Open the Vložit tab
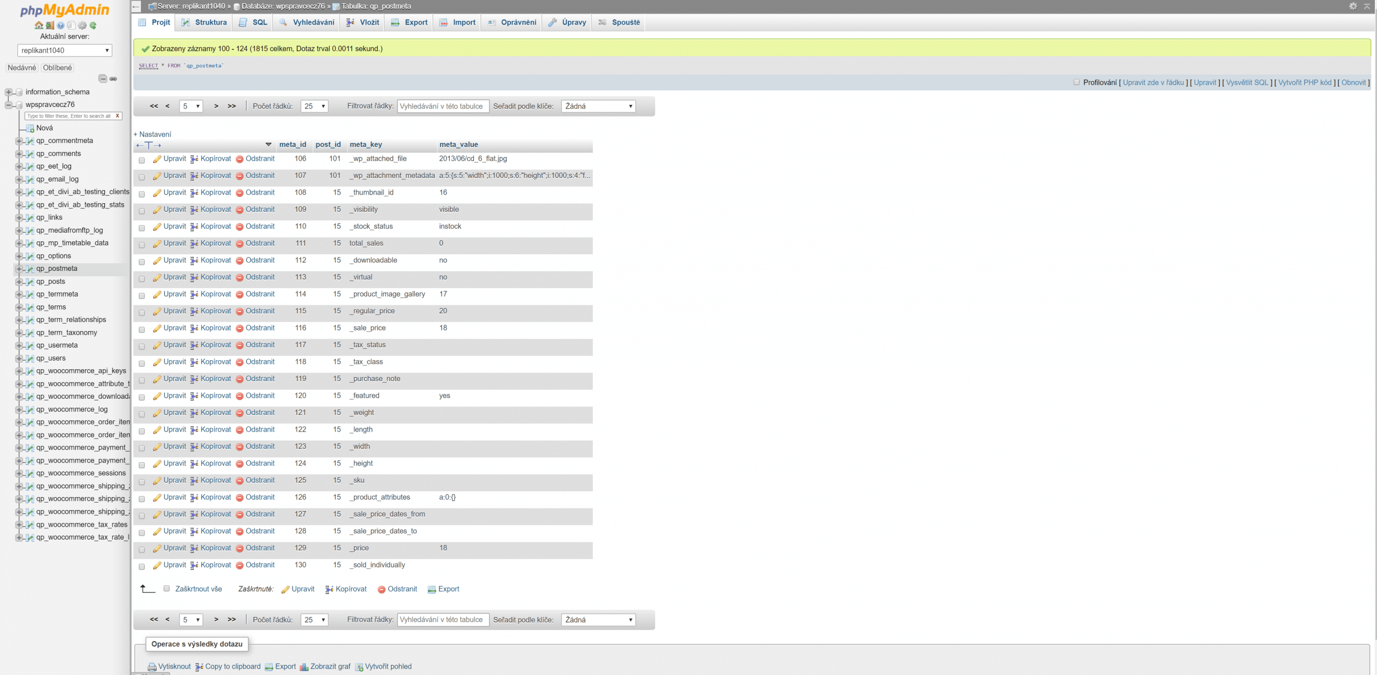The image size is (1377, 675). click(363, 23)
